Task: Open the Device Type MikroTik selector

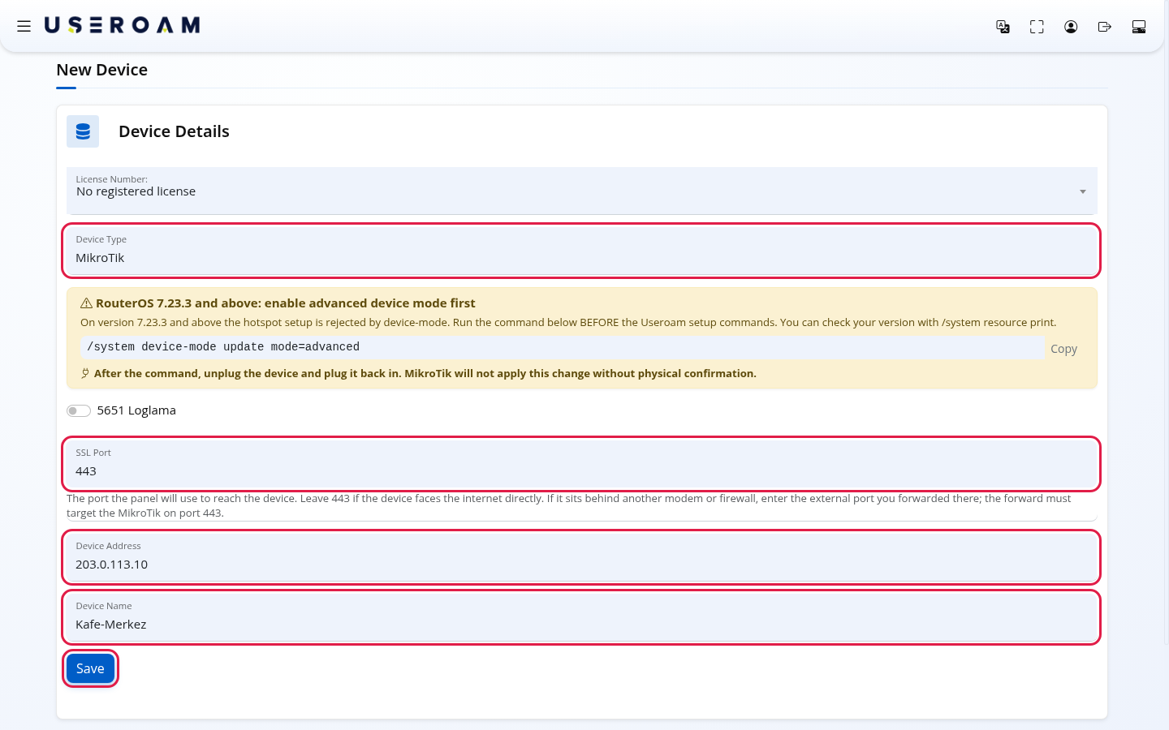Action: (581, 251)
